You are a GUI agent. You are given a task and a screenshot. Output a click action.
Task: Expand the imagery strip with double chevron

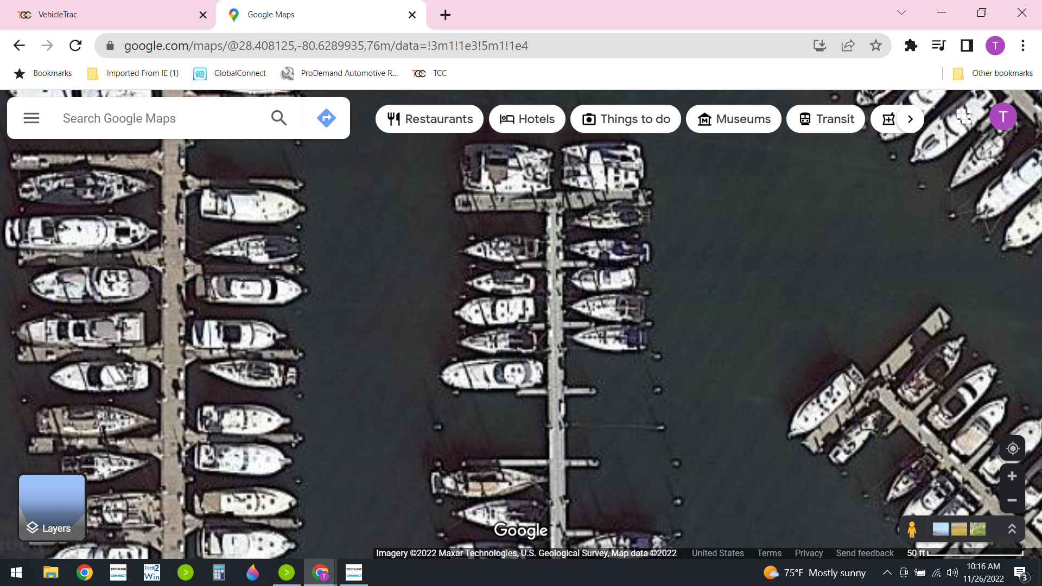tap(1012, 529)
